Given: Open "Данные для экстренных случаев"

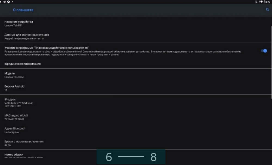Looking at the screenshot, I should (x=27, y=36).
